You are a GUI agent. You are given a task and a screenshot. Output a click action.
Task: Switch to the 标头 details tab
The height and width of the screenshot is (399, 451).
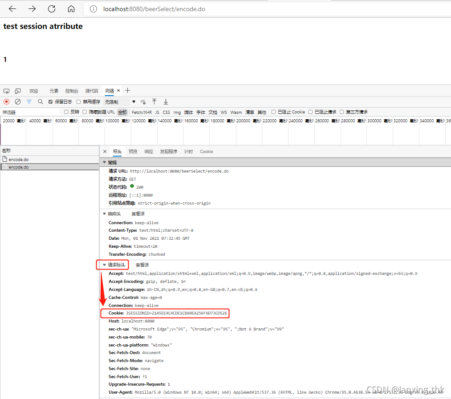coord(118,152)
